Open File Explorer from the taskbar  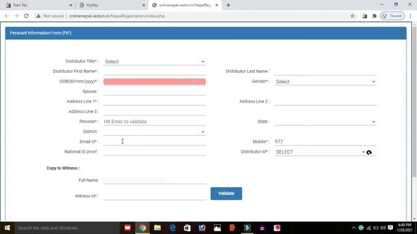coord(158,228)
